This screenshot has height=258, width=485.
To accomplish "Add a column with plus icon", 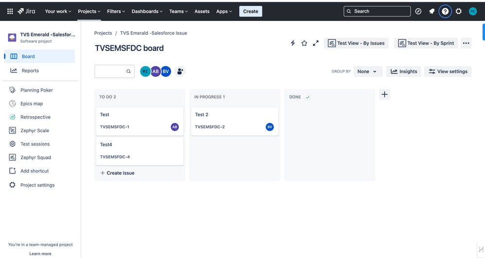I will (384, 94).
